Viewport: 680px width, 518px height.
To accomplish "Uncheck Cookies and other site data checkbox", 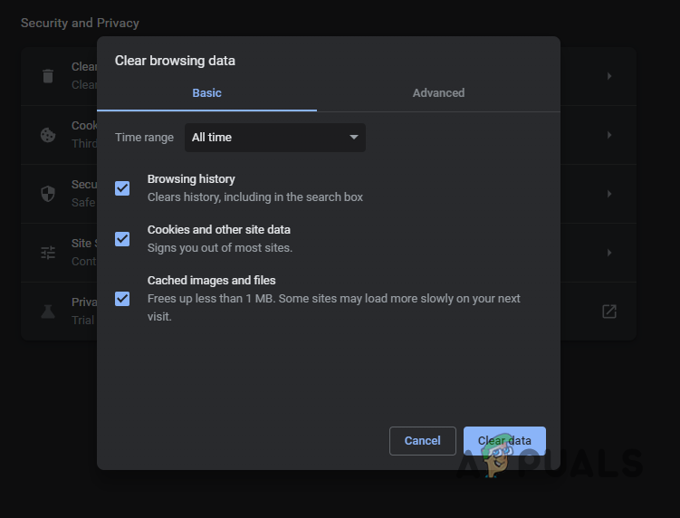I will 122,239.
